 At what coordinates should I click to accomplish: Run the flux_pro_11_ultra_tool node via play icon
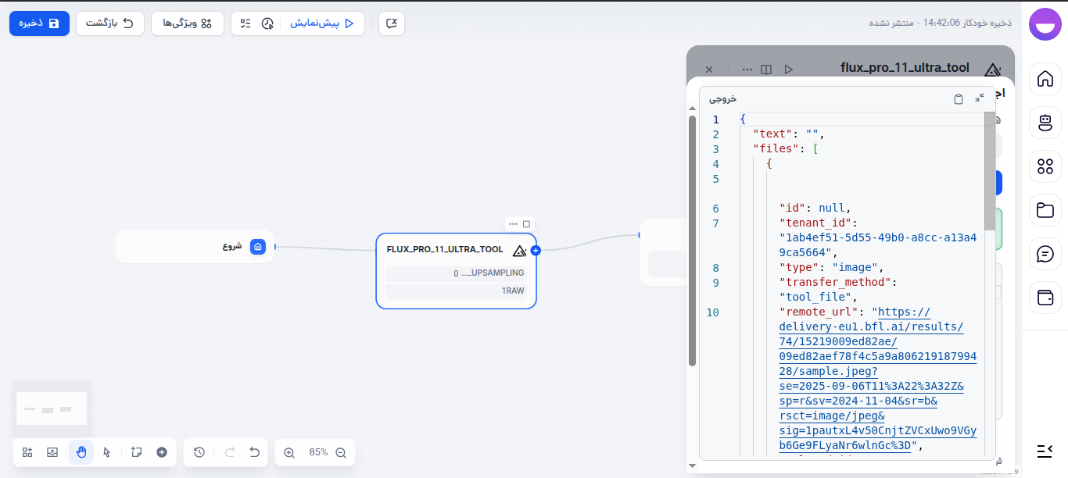[x=789, y=69]
